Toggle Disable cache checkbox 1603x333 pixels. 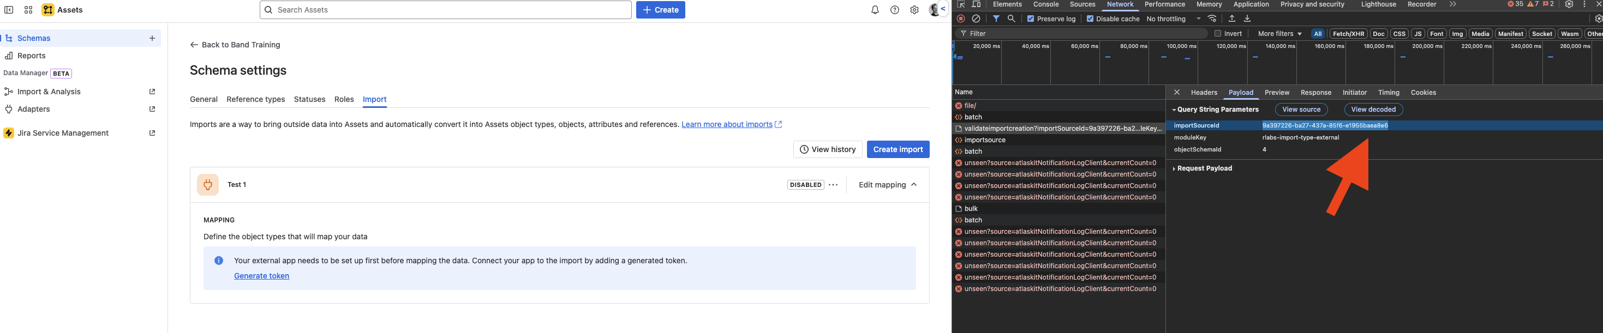pos(1090,19)
